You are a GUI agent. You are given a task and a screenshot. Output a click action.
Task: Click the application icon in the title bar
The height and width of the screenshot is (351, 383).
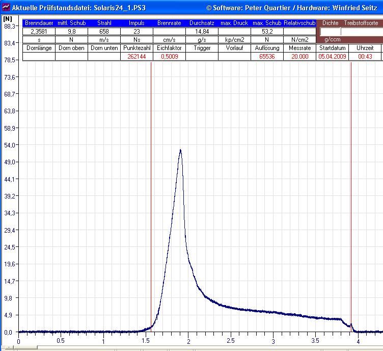click(x=6, y=8)
